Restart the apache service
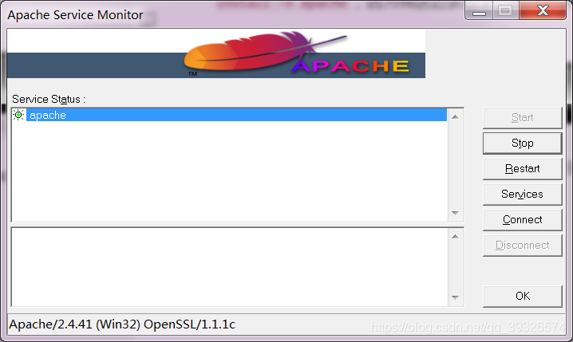Screen dimensions: 573x342 [522, 169]
